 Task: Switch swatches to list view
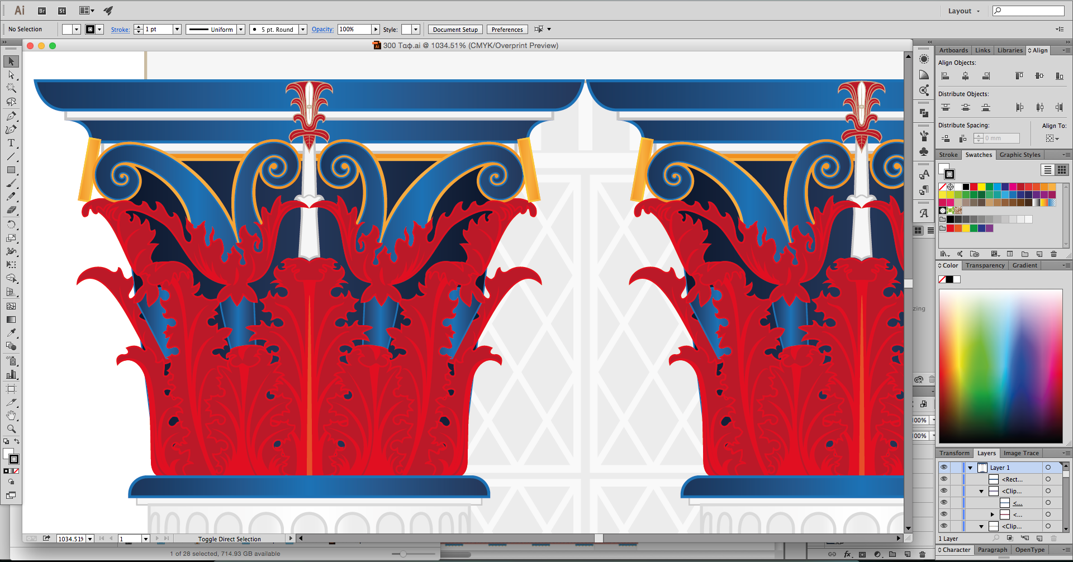[1047, 170]
